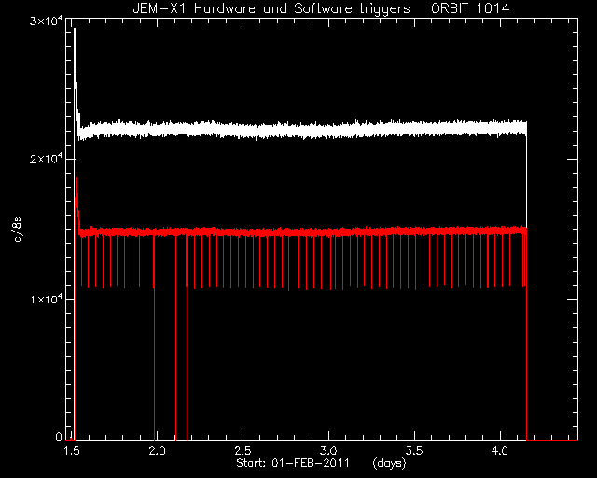
Task: Click the '2.0' x-axis tick label
Action: (x=158, y=451)
